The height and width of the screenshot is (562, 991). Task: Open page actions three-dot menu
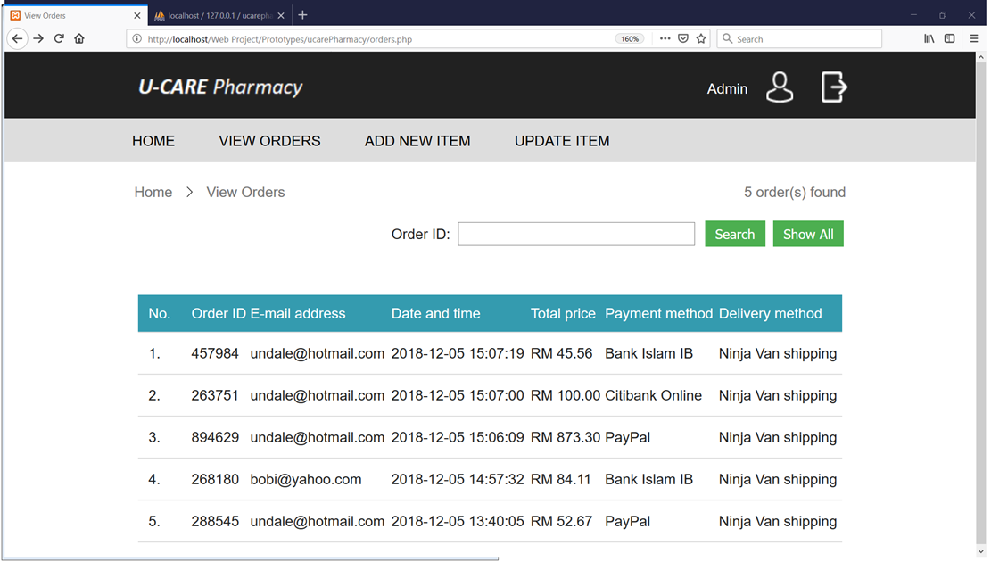click(x=665, y=38)
